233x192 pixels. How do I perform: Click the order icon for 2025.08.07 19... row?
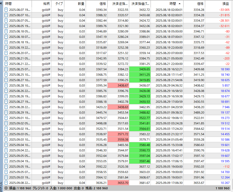coord(6,10)
